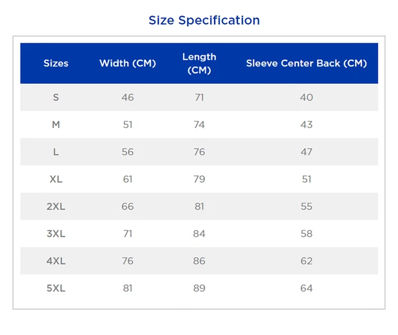This screenshot has width=398, height=335.
Task: Select the 5XL size row label
Action: (56, 289)
